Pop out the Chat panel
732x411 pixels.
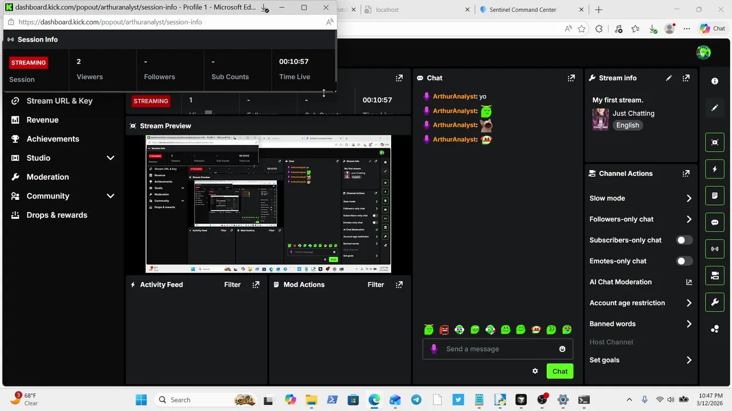point(571,78)
